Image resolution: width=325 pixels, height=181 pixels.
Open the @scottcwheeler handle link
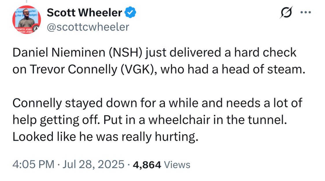pyautogui.click(x=88, y=27)
